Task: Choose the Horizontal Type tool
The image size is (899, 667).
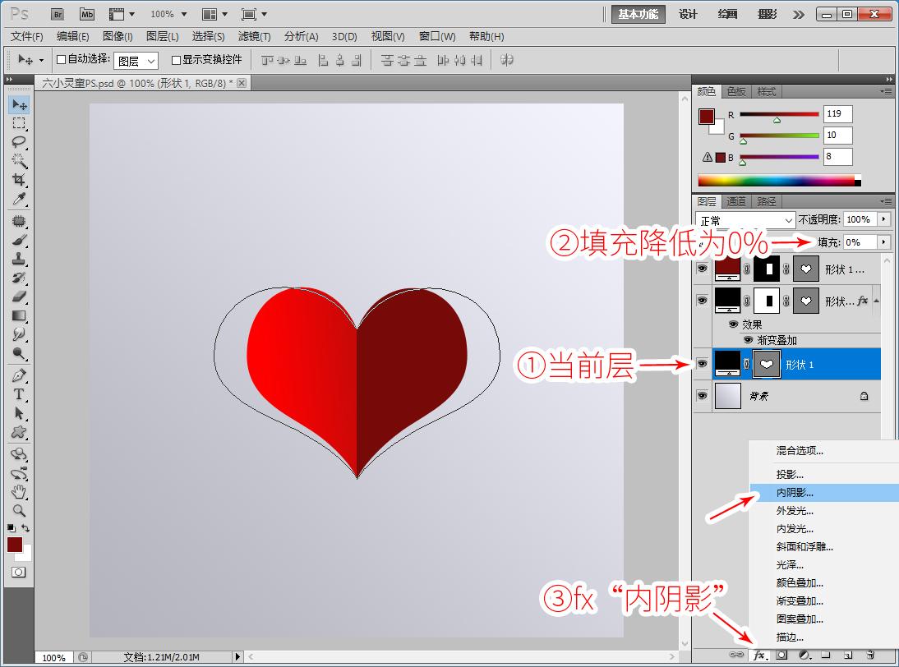Action: click(x=19, y=394)
